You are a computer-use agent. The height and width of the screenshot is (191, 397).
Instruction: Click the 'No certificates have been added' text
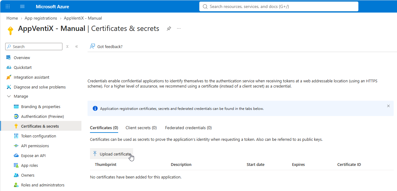136,177
